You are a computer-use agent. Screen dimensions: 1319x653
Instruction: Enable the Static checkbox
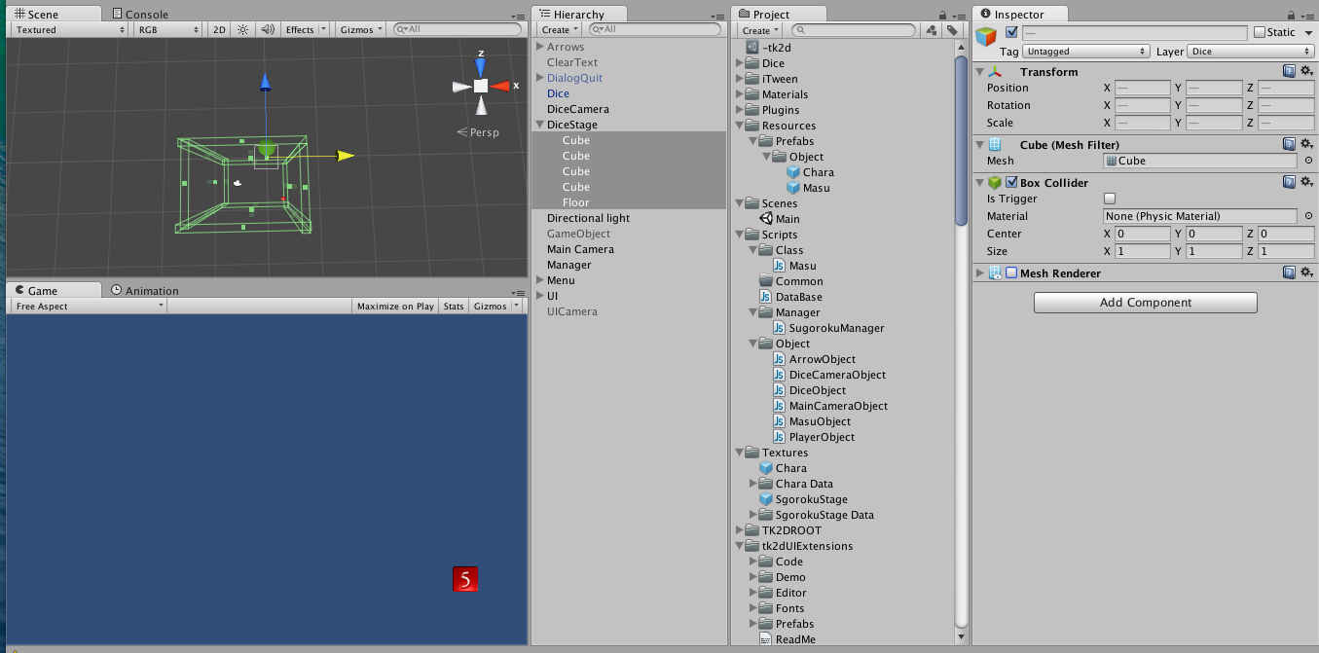[1260, 32]
